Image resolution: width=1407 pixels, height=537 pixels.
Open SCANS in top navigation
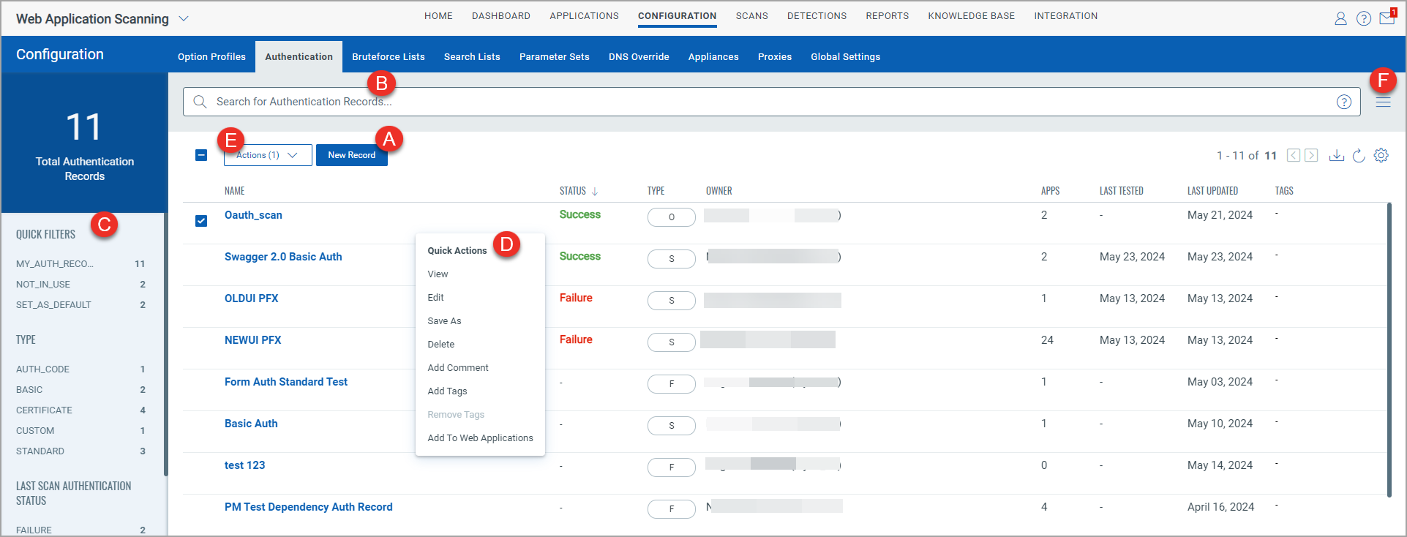[751, 16]
